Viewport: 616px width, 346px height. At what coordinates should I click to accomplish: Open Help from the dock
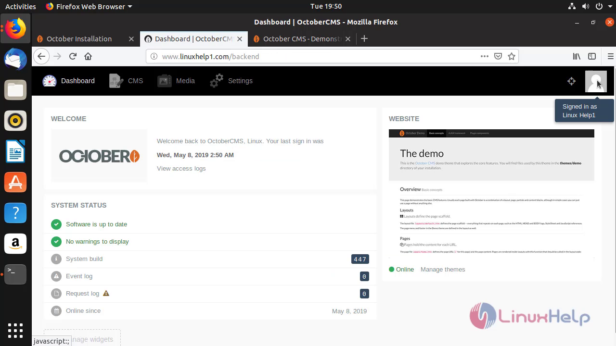[x=15, y=212]
